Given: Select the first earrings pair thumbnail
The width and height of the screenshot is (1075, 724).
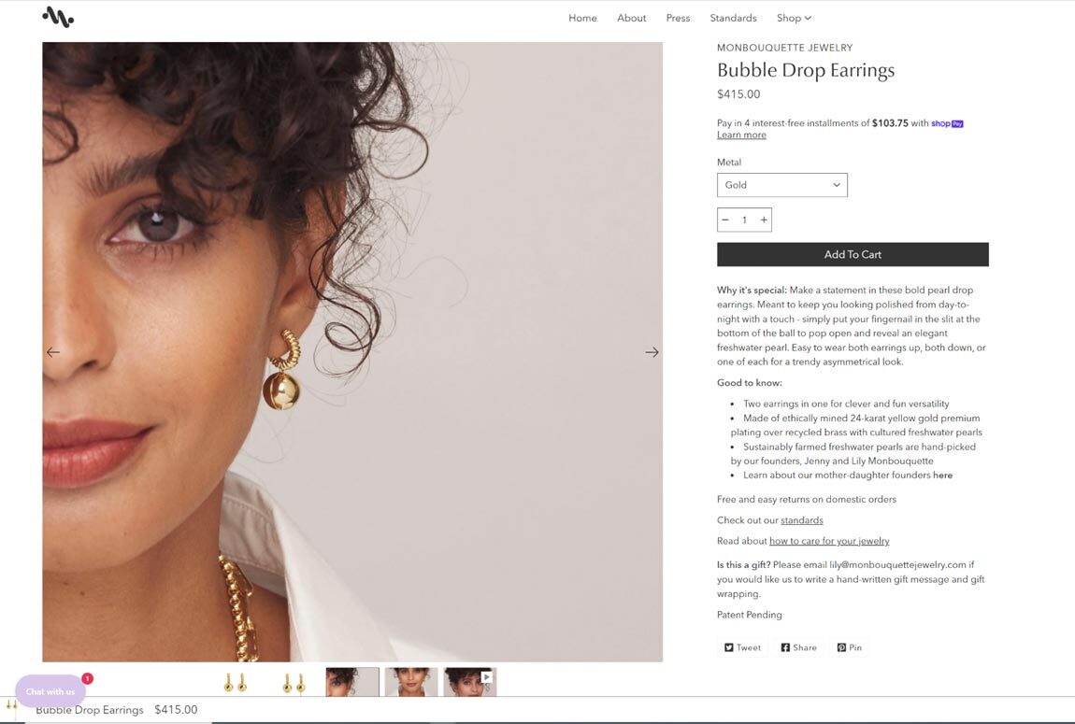Looking at the screenshot, I should pyautogui.click(x=235, y=682).
